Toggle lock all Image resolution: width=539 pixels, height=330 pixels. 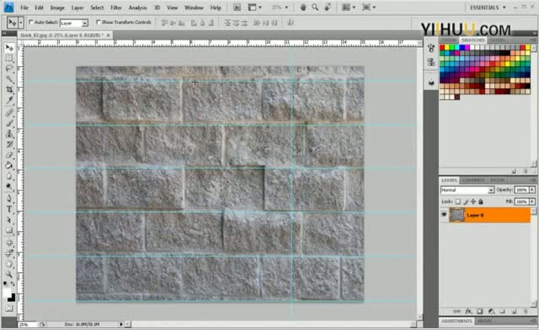click(x=481, y=202)
